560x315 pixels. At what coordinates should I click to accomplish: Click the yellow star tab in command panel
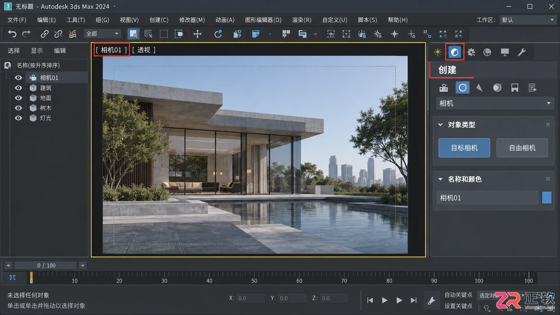coord(438,52)
